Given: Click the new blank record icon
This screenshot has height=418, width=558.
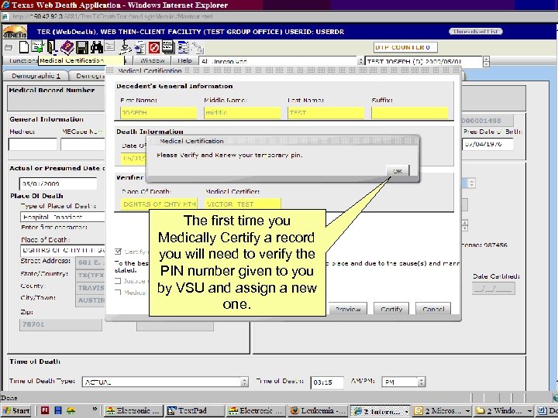Looking at the screenshot, I should (24, 47).
